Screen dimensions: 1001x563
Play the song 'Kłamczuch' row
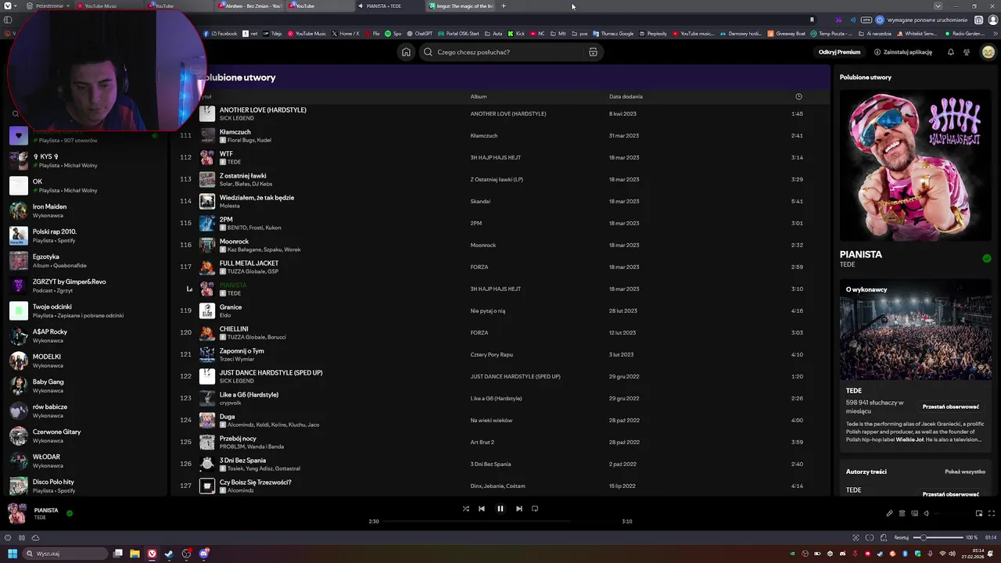coord(500,135)
